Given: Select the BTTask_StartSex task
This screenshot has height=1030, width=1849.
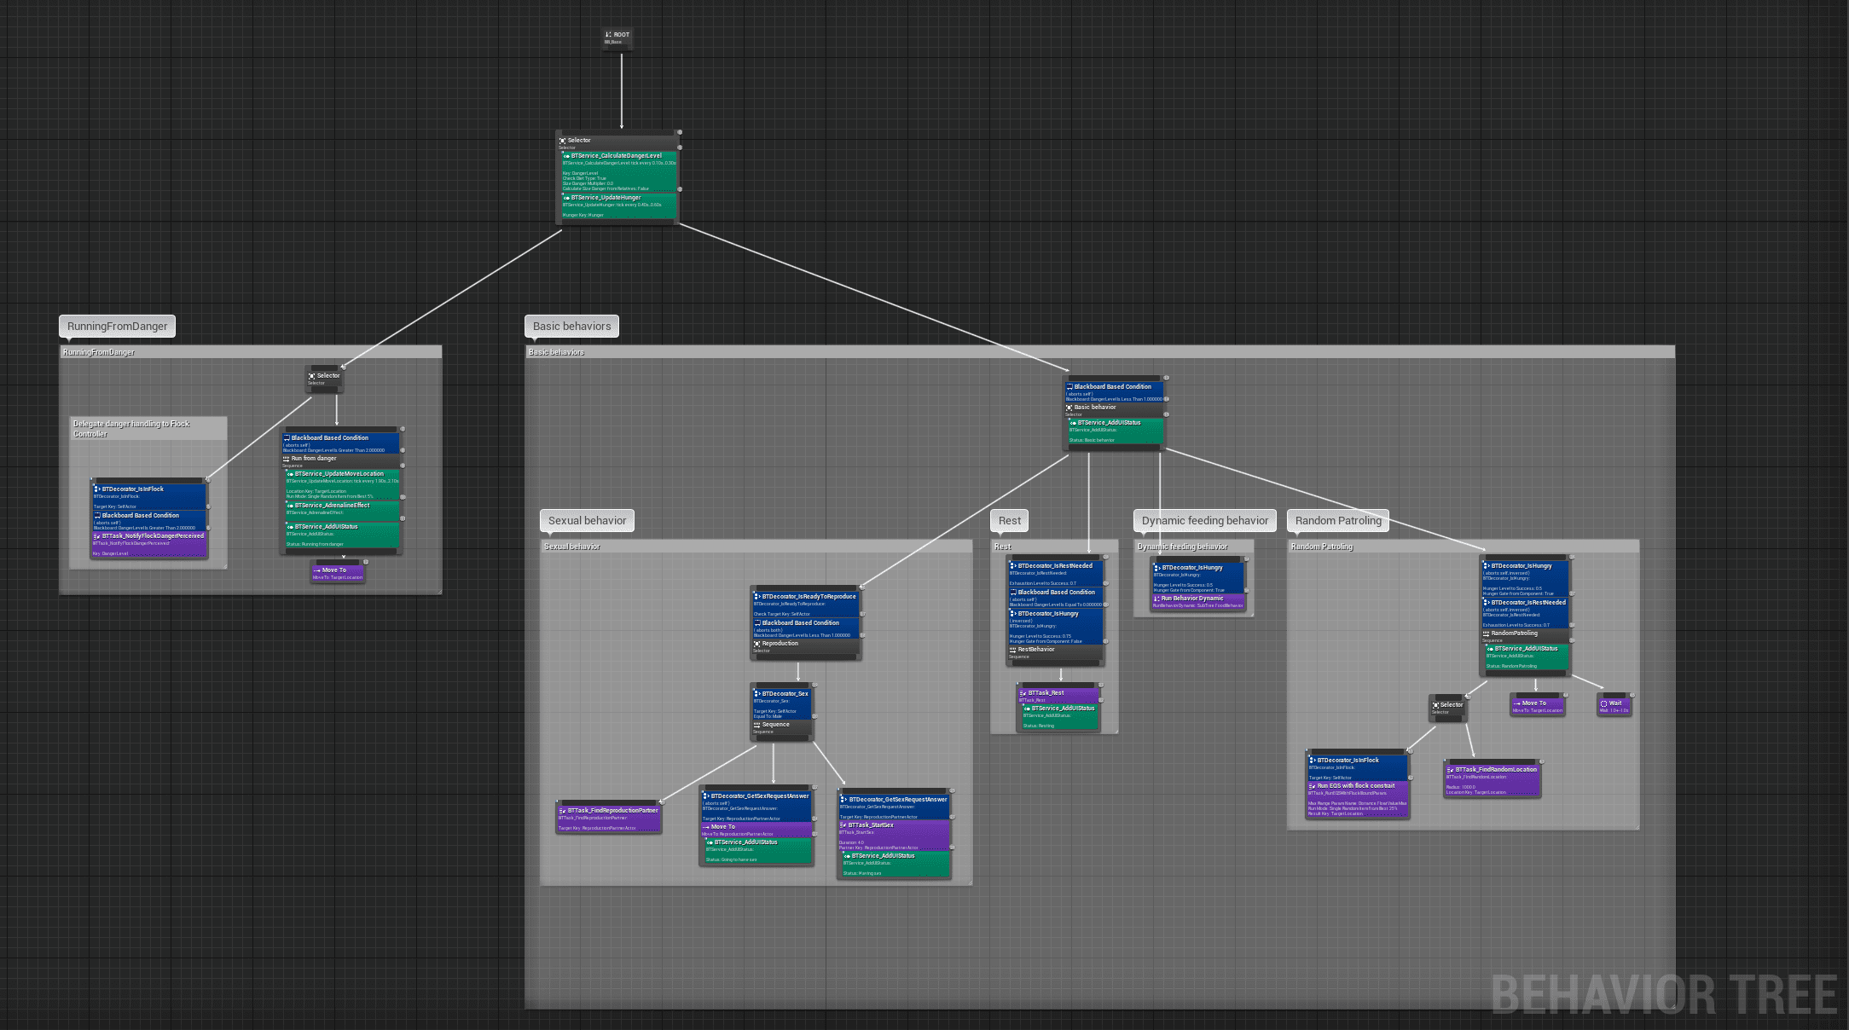Looking at the screenshot, I should tap(894, 835).
